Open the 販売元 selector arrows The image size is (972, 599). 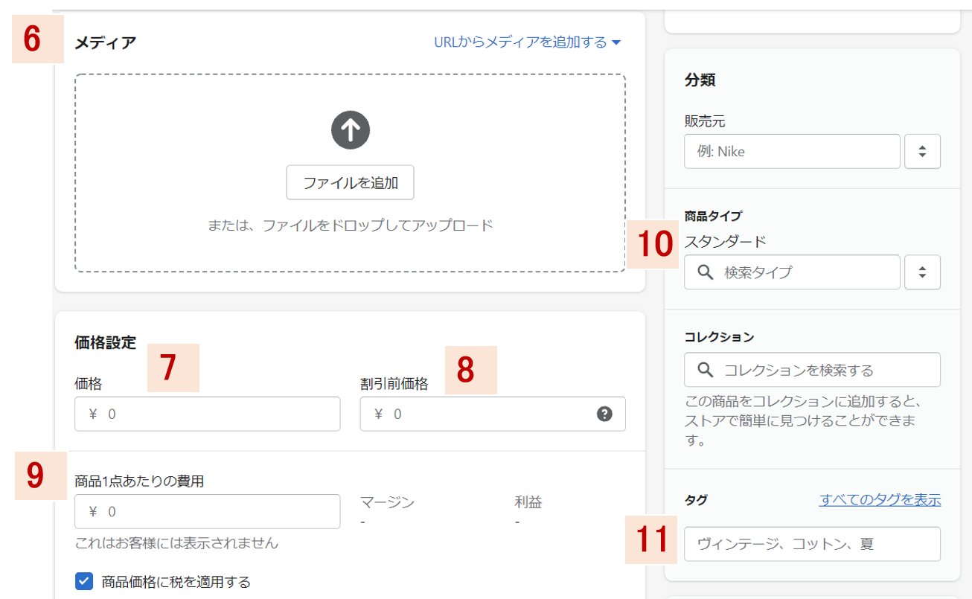pyautogui.click(x=922, y=151)
